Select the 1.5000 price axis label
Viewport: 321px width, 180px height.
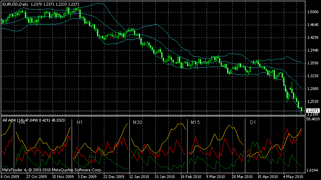[313, 12]
